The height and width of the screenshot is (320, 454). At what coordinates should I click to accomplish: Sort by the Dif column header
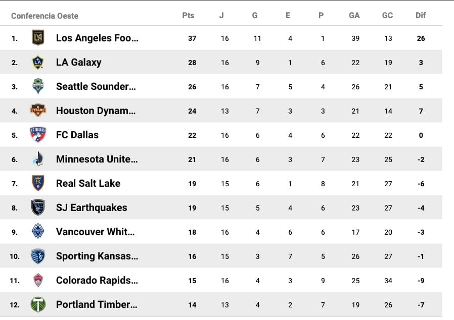[x=421, y=16]
